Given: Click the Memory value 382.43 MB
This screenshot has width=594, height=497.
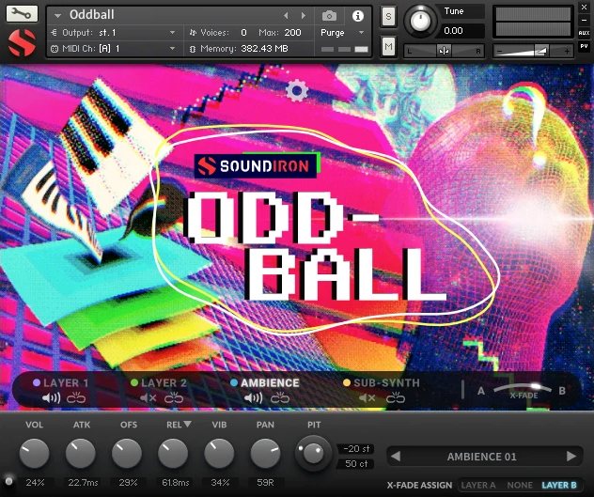Looking at the screenshot, I should click(264, 49).
